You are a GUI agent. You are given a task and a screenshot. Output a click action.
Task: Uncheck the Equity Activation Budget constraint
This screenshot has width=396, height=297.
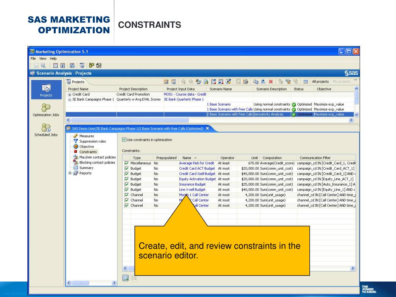click(126, 179)
